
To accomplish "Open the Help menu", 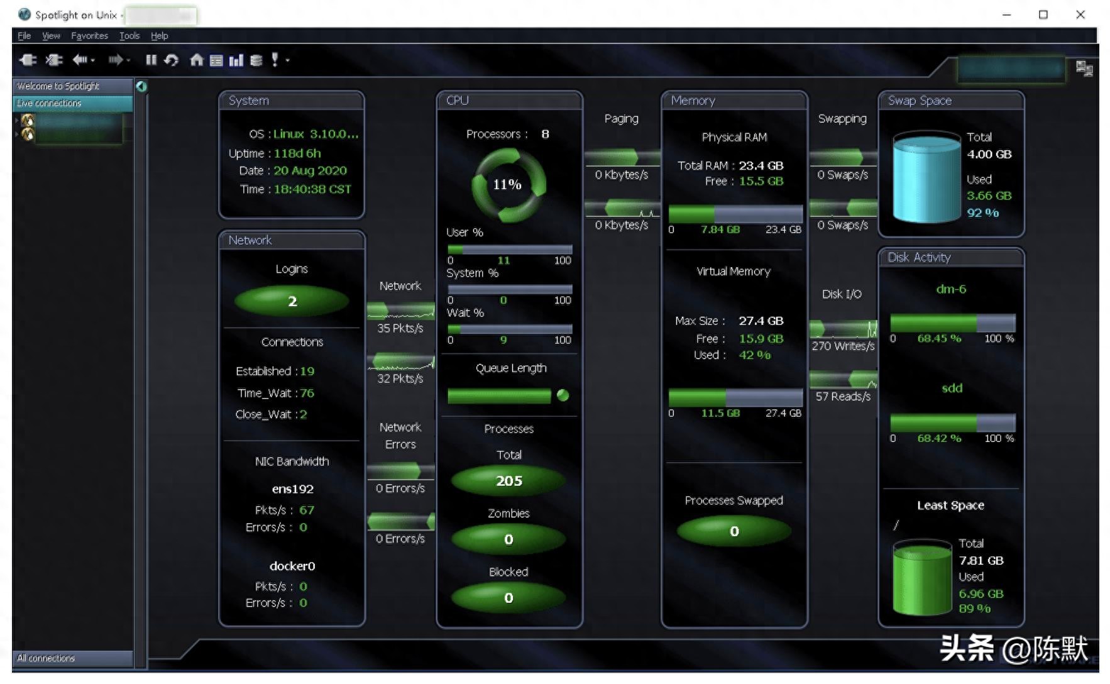I will 159,36.
